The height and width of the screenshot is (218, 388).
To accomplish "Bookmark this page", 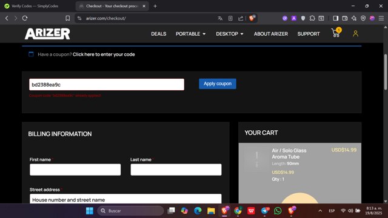I will pyautogui.click(x=67, y=18).
